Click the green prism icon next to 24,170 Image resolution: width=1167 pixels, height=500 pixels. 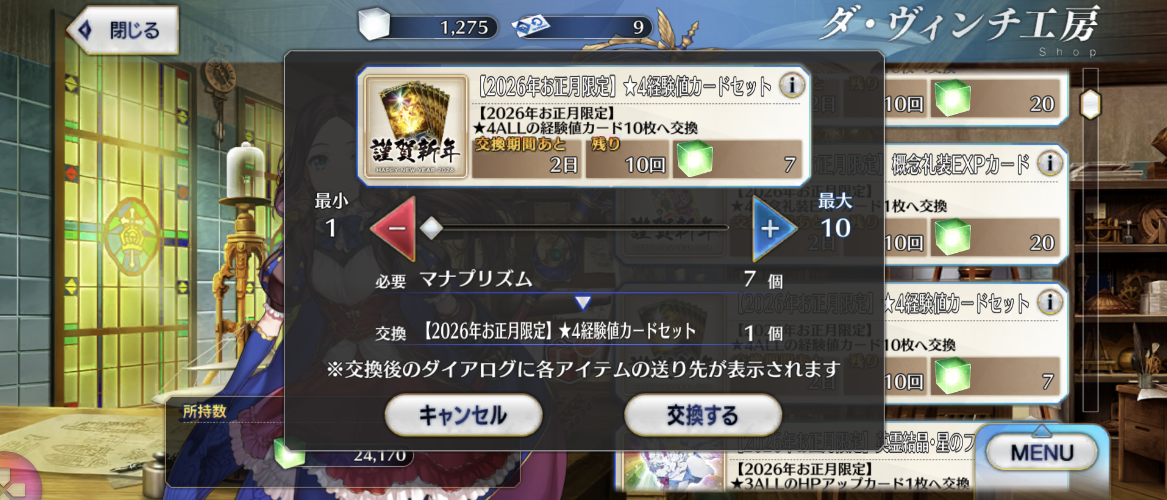(290, 452)
